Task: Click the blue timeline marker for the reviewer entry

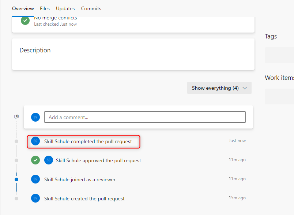Action: [16, 179]
